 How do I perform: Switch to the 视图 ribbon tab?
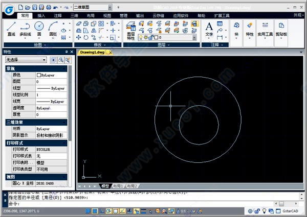(107, 16)
